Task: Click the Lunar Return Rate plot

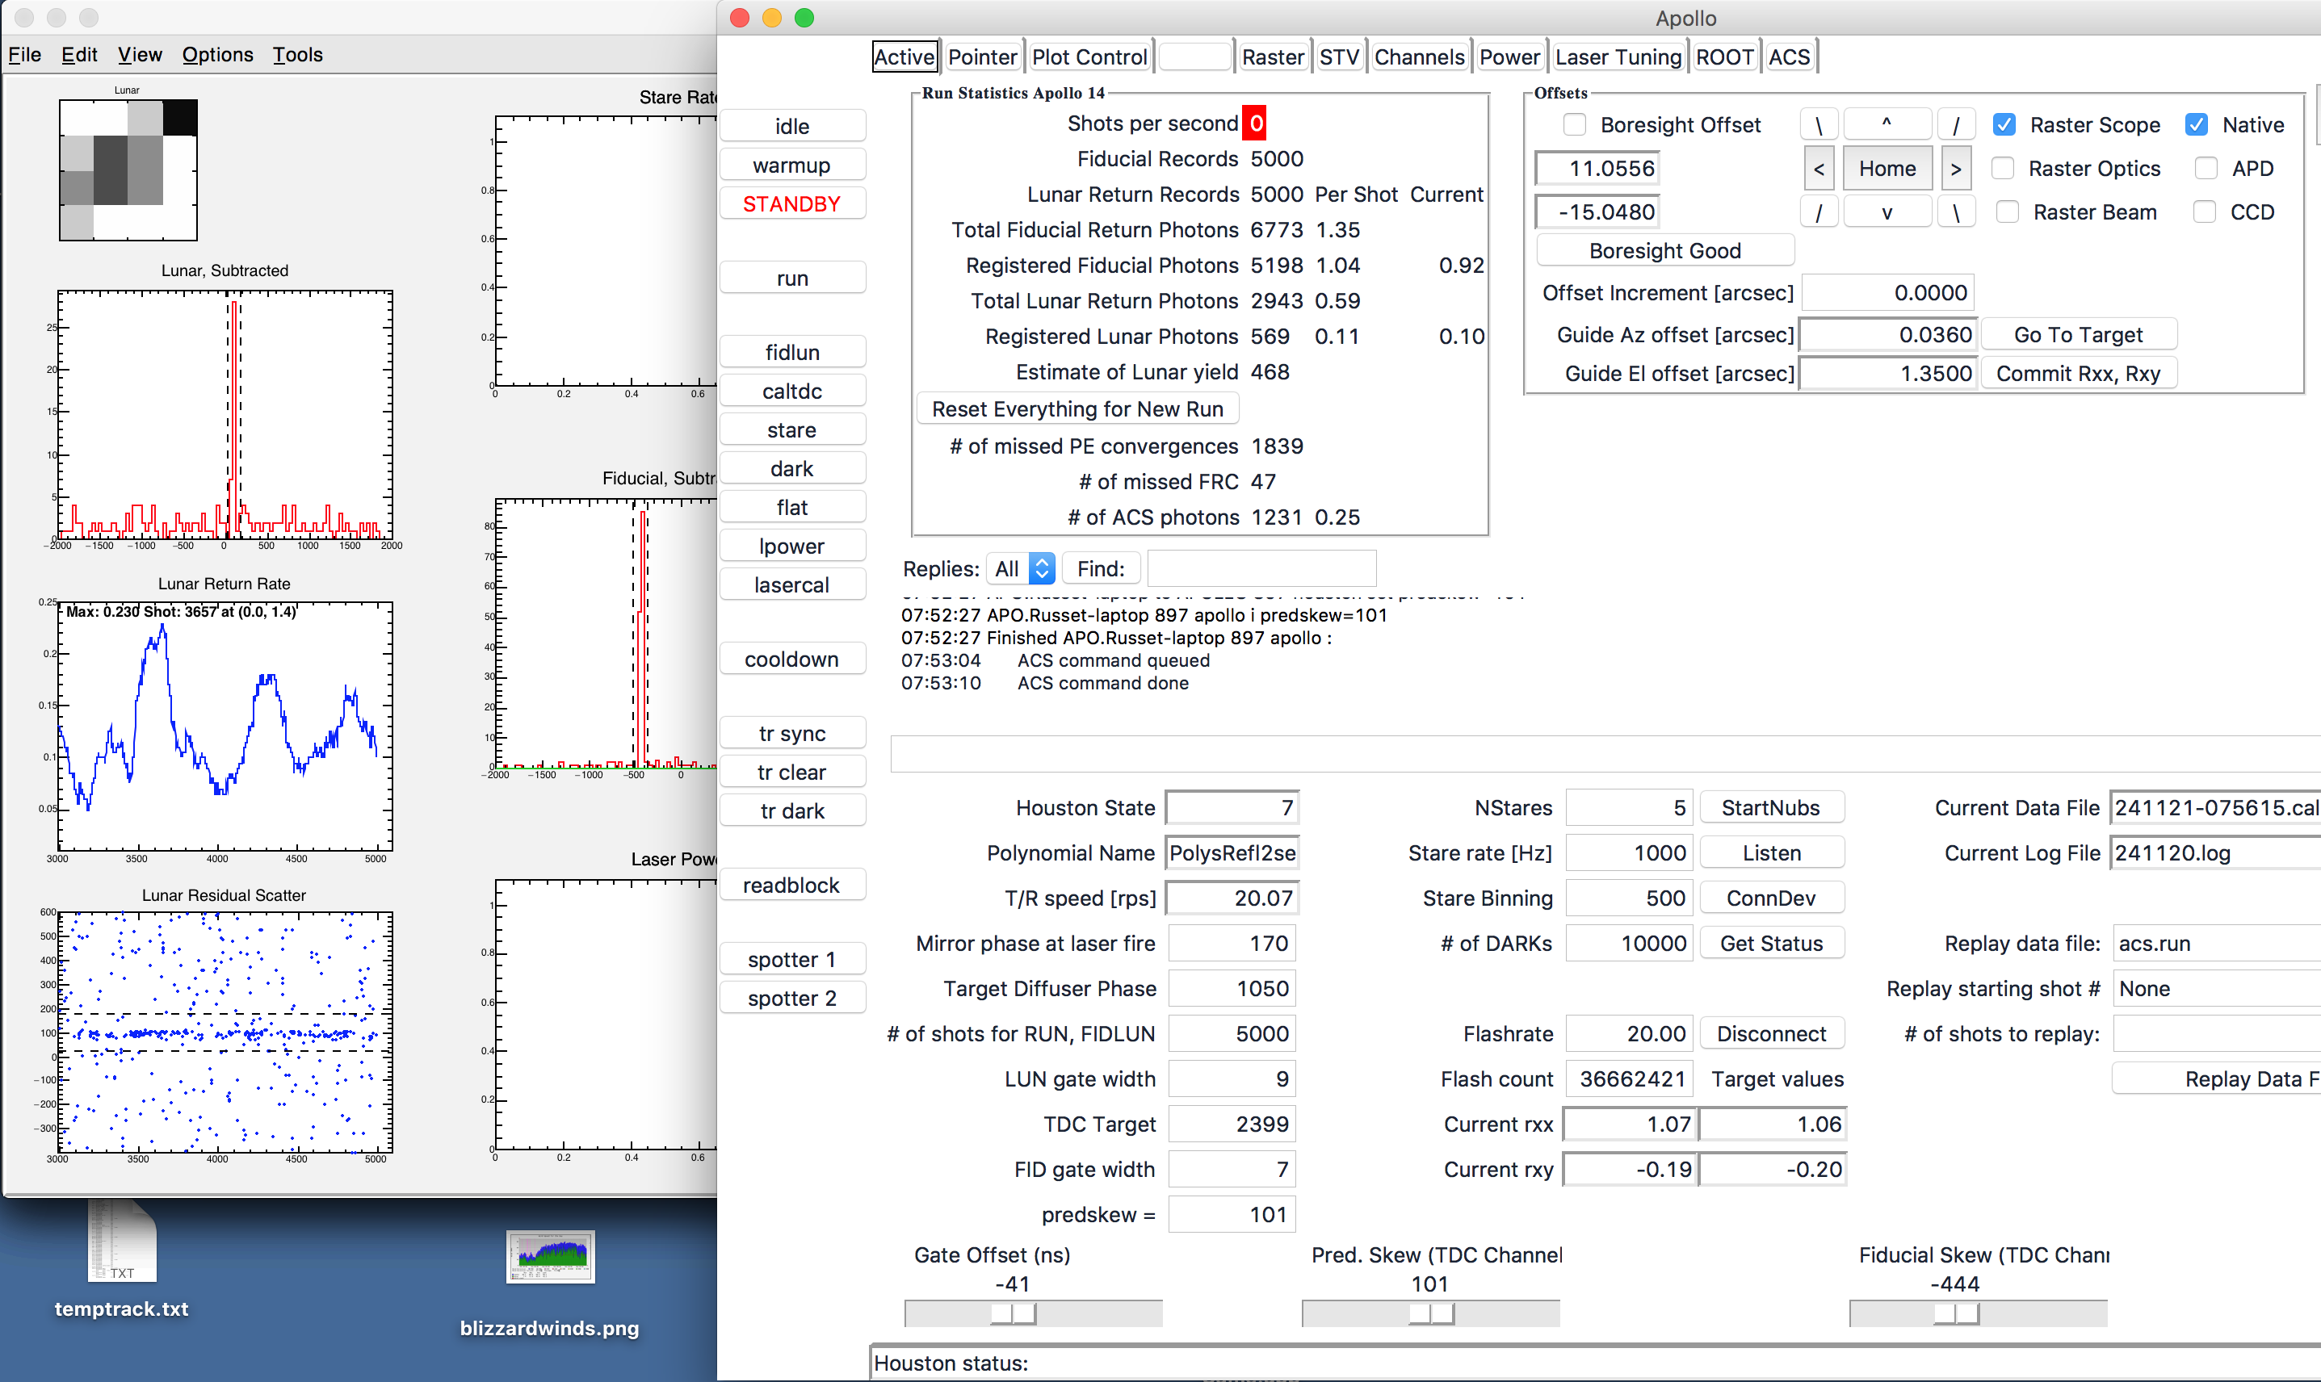Action: point(225,726)
